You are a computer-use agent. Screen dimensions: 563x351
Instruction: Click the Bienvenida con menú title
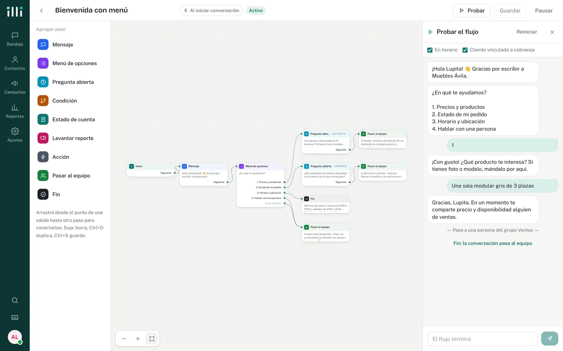[91, 10]
